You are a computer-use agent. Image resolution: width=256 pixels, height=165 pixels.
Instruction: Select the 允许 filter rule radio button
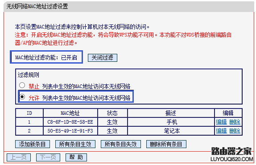22,97
